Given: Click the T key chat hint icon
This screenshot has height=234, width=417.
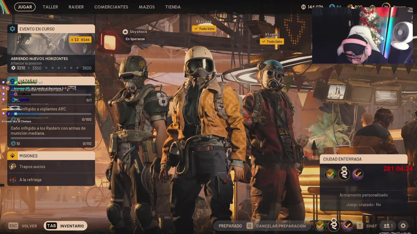Looking at the screenshot, I should (360, 226).
